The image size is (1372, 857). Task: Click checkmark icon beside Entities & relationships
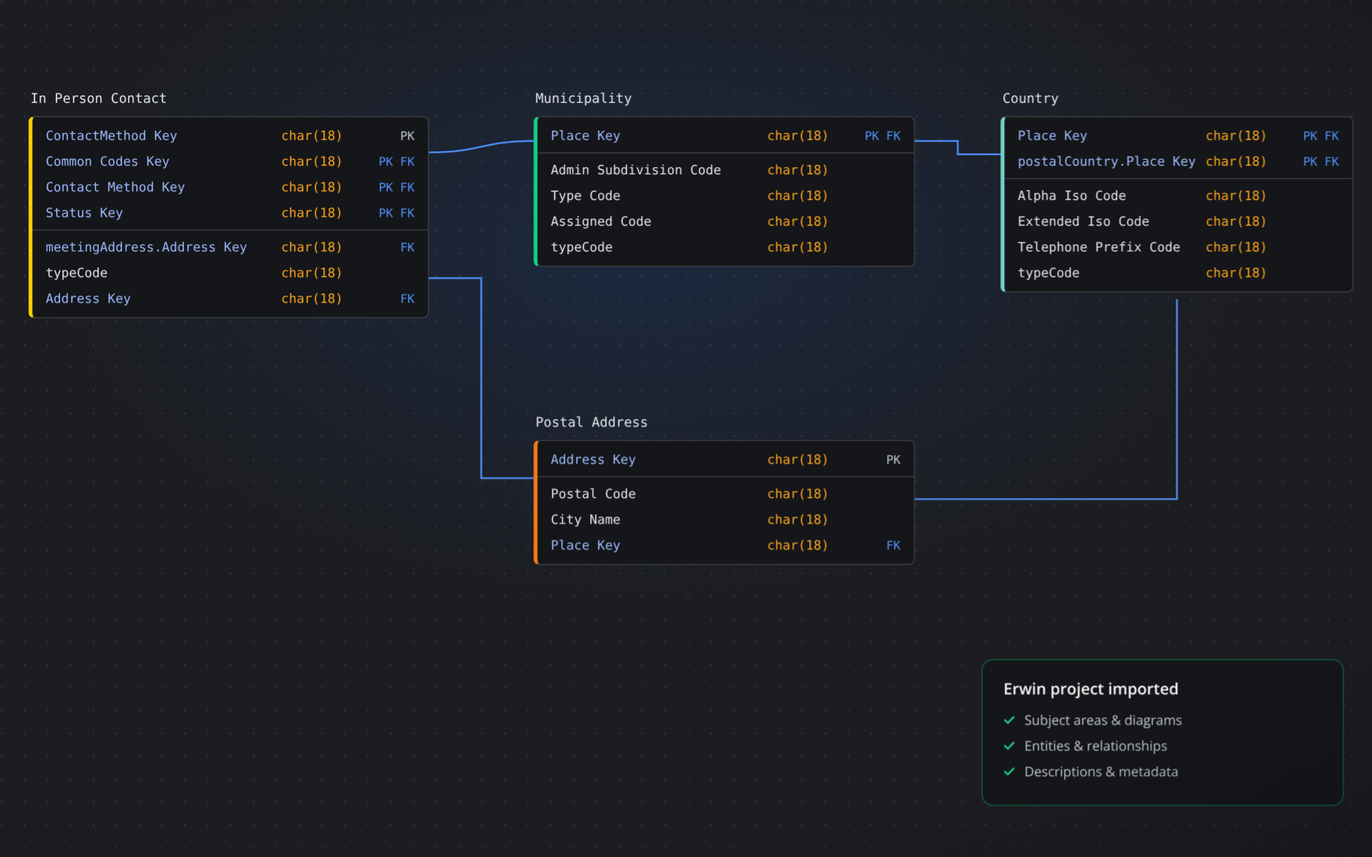point(1010,746)
